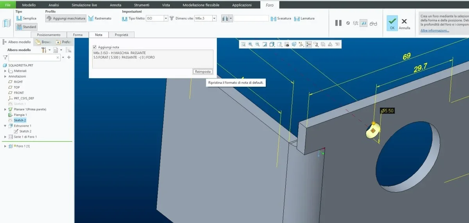469x223 pixels.
Task: Click the note text box
Action: [x=153, y=59]
